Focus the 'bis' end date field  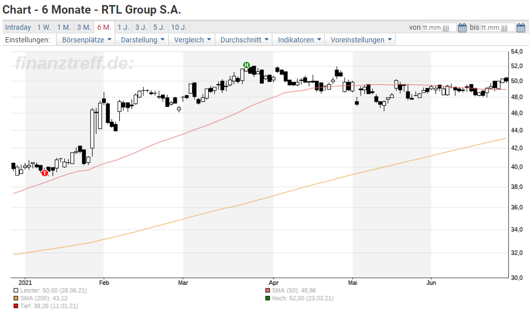(x=498, y=28)
